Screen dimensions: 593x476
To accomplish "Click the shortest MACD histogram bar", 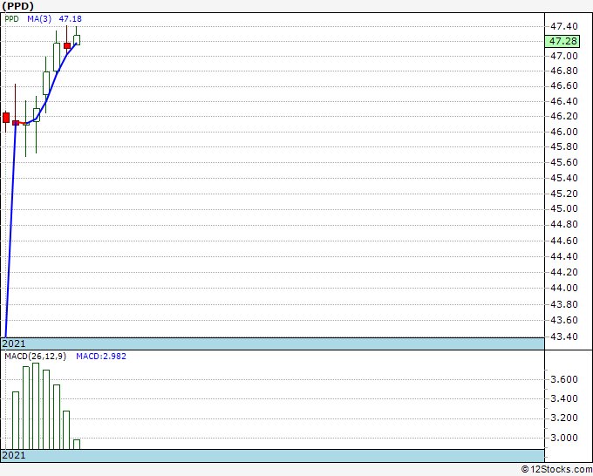I will click(x=77, y=445).
